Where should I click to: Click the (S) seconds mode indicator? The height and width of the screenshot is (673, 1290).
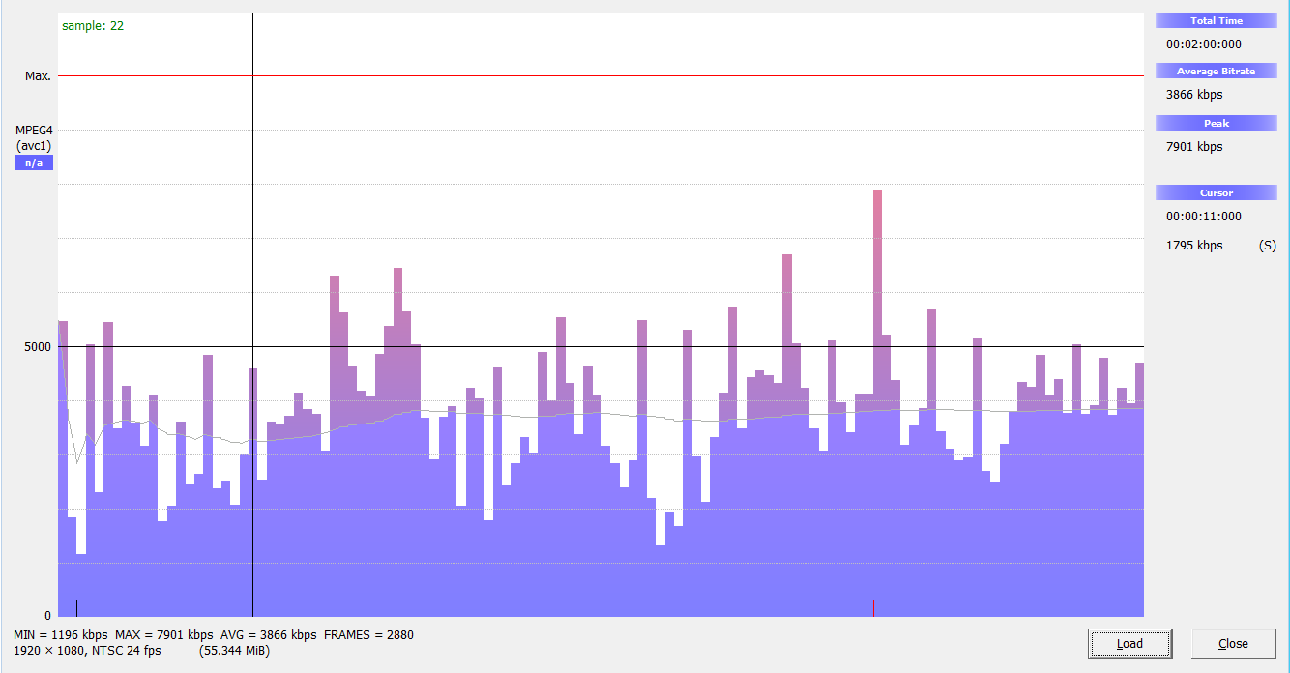[x=1267, y=246]
